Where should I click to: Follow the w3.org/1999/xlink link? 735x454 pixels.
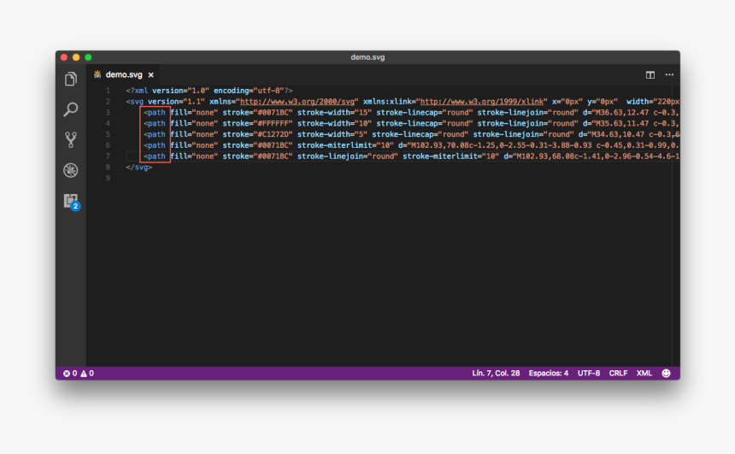[482, 101]
